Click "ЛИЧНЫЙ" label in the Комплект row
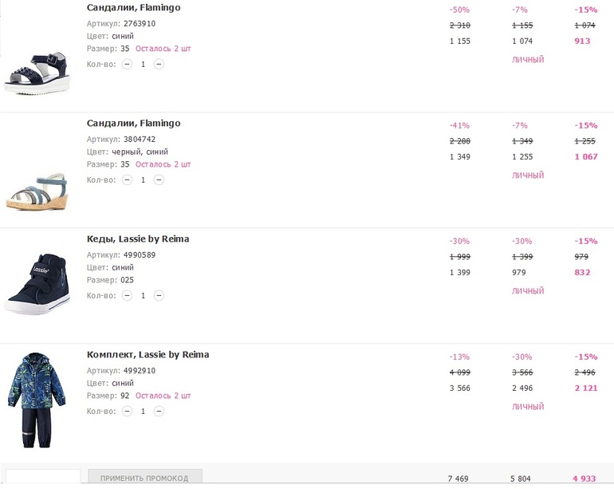 click(x=527, y=407)
